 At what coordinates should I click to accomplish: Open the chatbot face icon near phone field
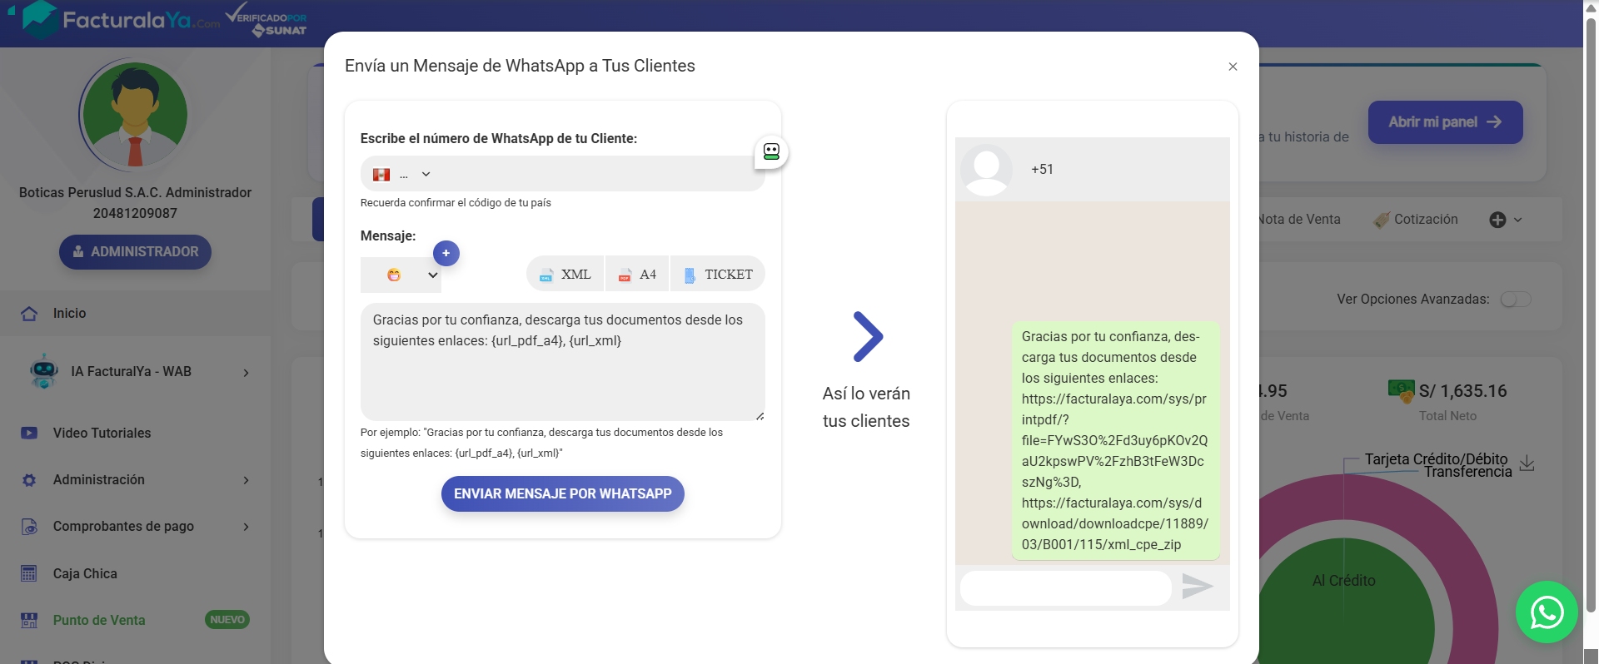coord(771,151)
